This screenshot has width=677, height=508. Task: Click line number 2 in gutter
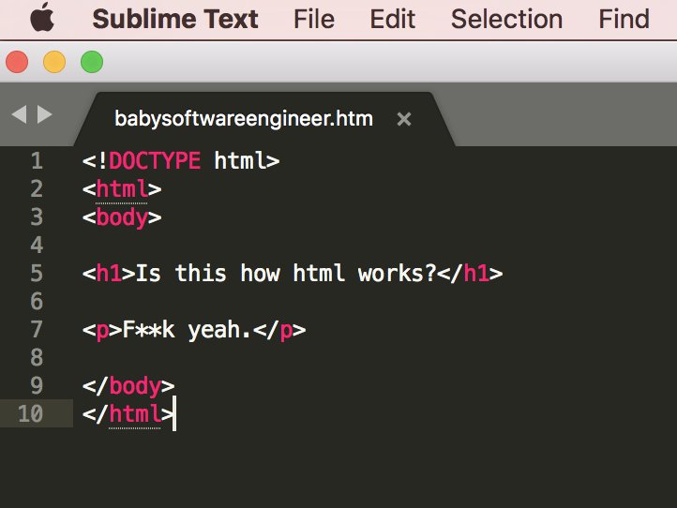click(38, 188)
